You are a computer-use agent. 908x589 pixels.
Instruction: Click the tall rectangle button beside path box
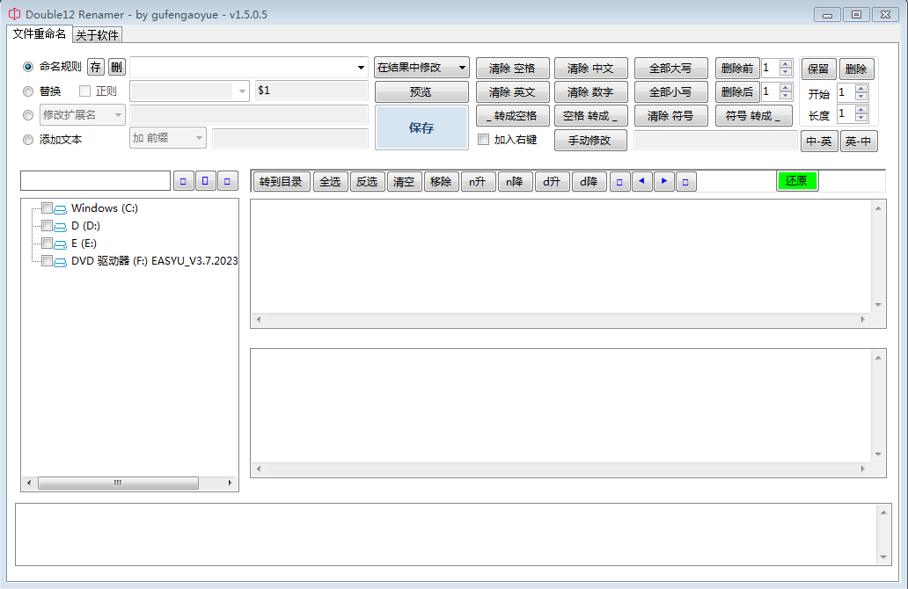point(205,181)
